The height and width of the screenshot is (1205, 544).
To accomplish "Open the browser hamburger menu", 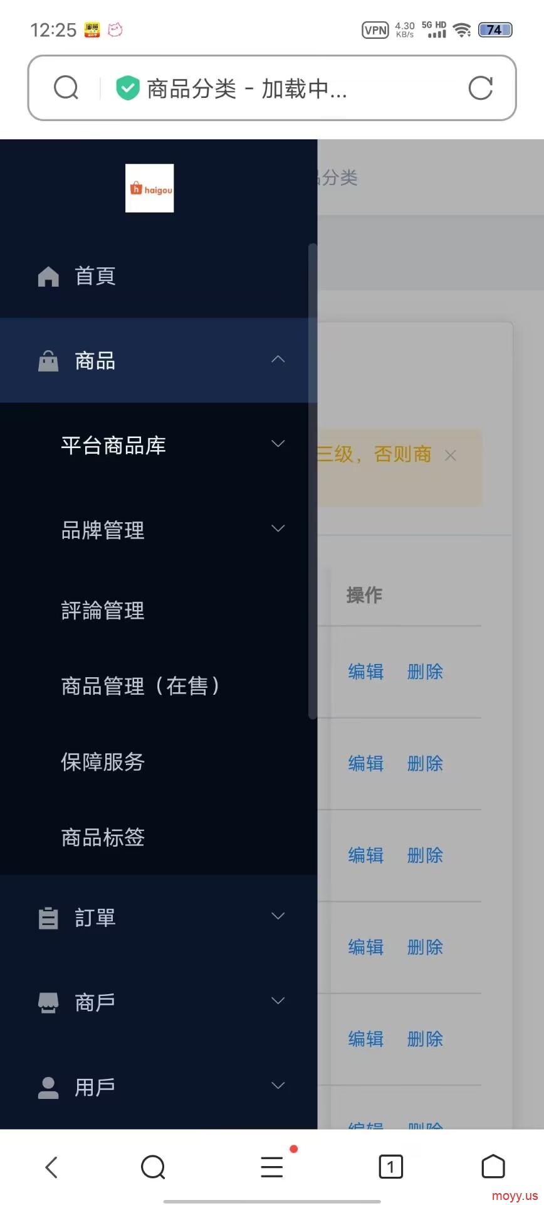I will [x=272, y=1167].
